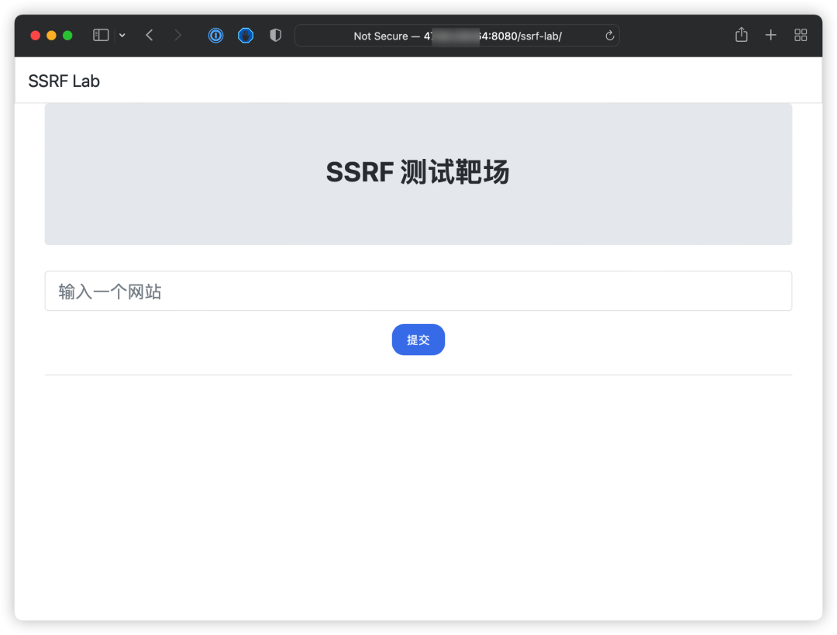Open the blue hexagon extension icon
837x635 pixels.
click(246, 36)
